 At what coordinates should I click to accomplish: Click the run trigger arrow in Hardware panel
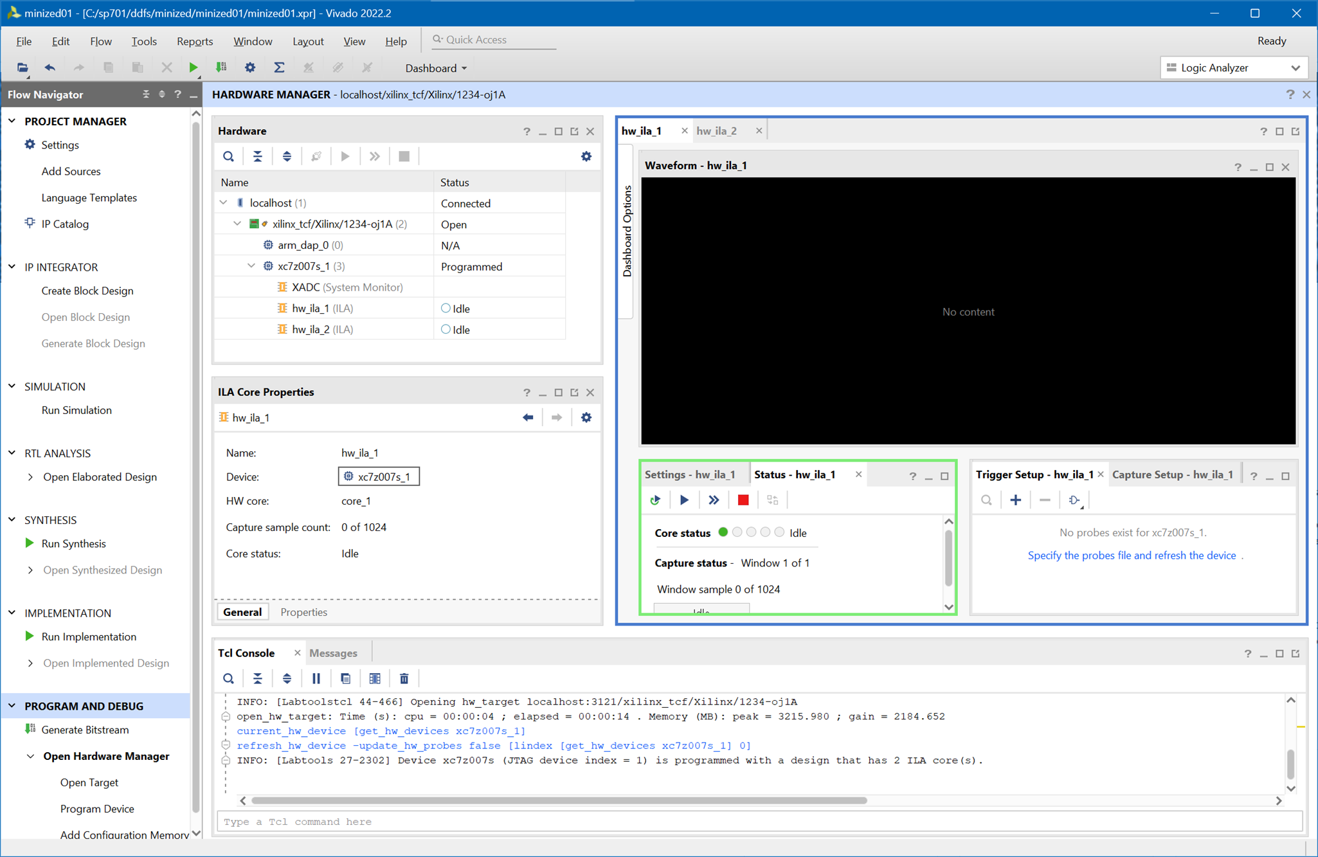[345, 156]
